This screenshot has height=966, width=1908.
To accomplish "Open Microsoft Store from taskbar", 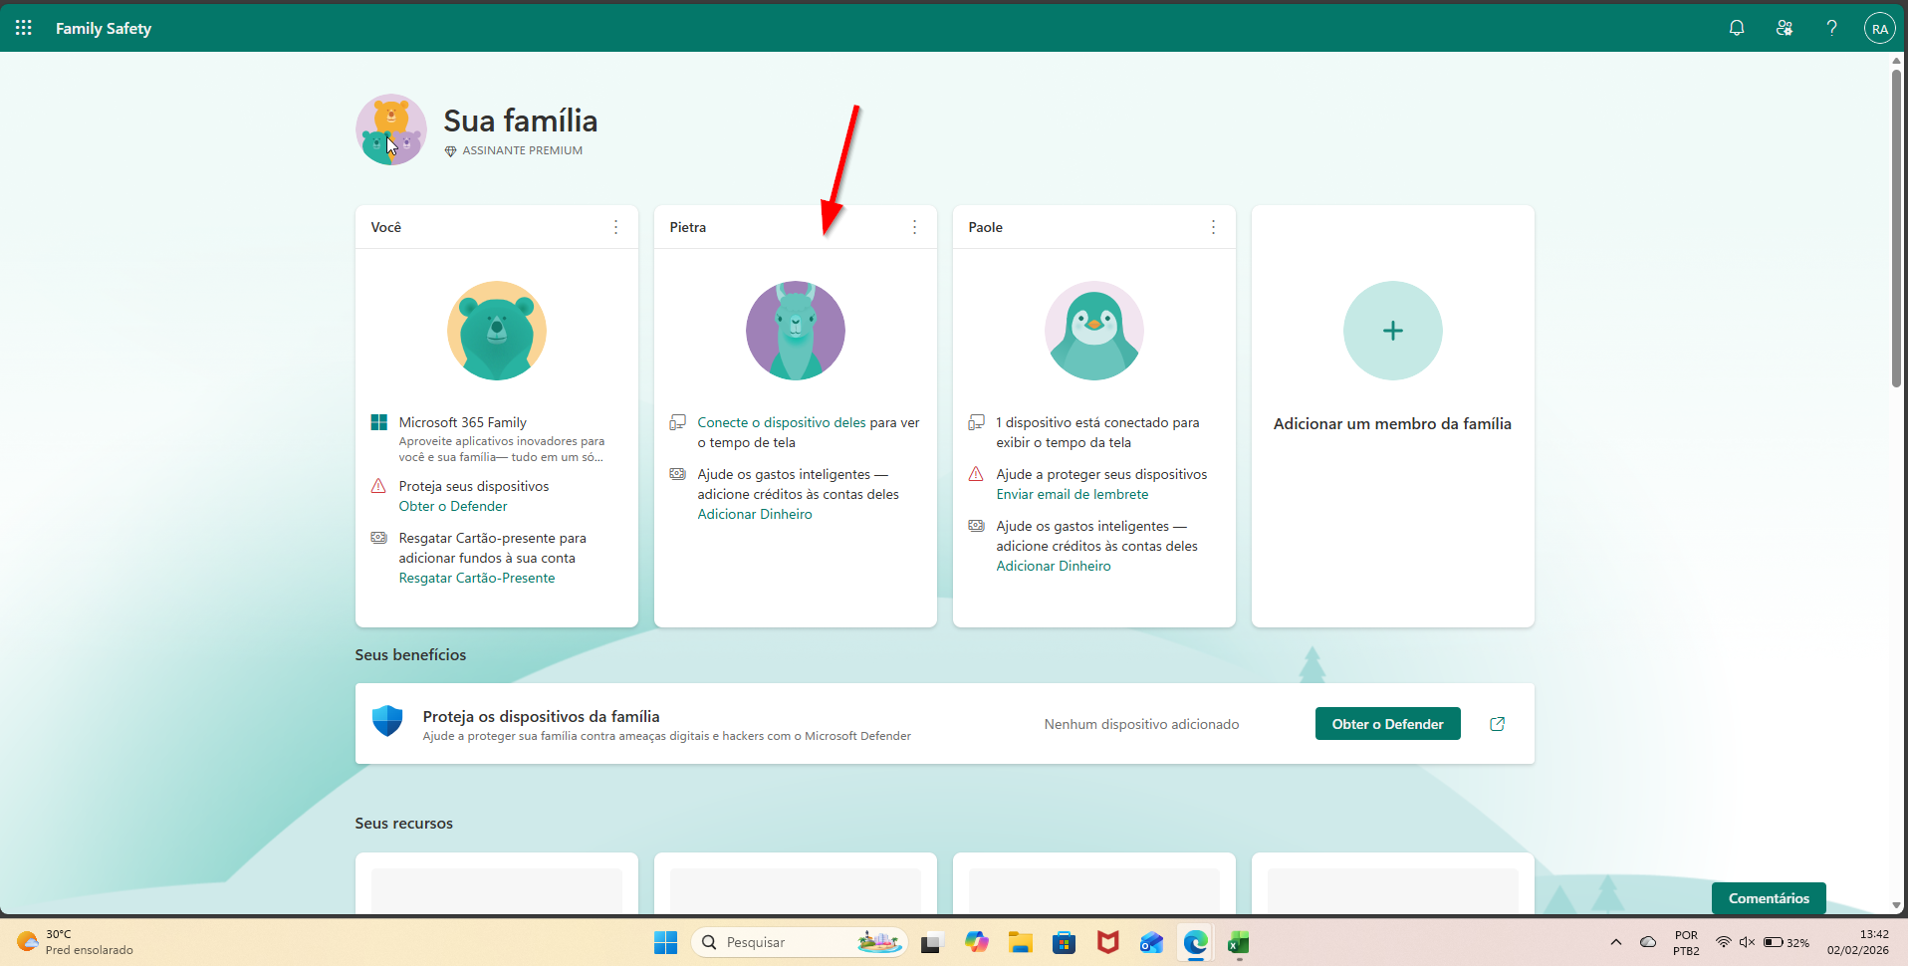I will 1065,942.
